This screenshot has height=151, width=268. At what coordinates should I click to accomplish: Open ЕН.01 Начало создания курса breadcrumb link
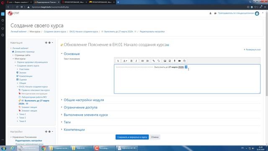coord(84,32)
